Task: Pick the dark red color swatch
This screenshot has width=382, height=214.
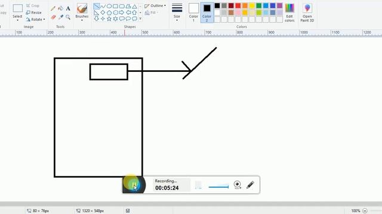Action: pos(231,5)
